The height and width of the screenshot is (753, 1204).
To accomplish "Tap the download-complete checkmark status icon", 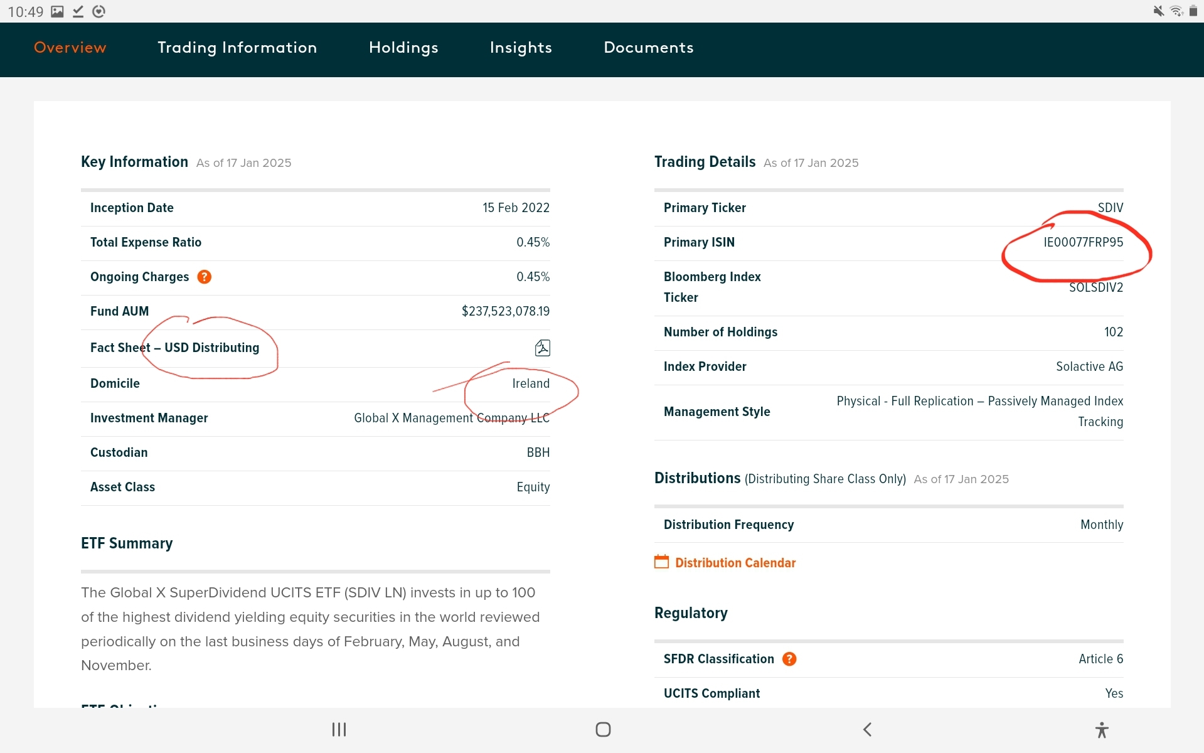I will click(x=78, y=11).
